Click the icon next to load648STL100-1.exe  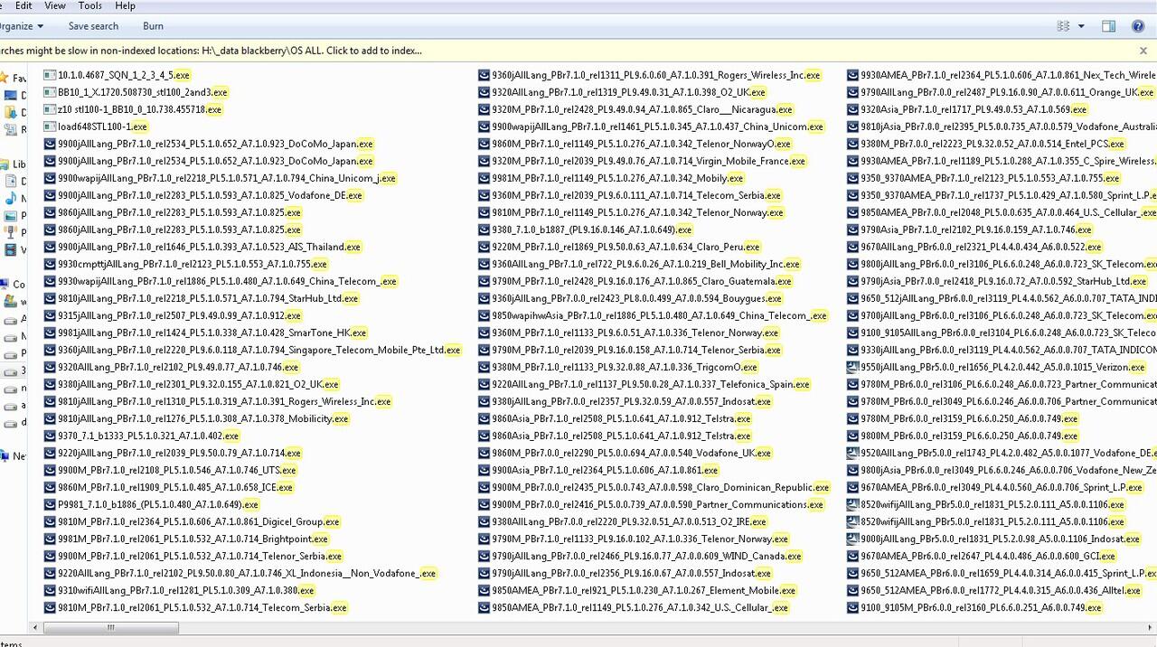coord(50,127)
